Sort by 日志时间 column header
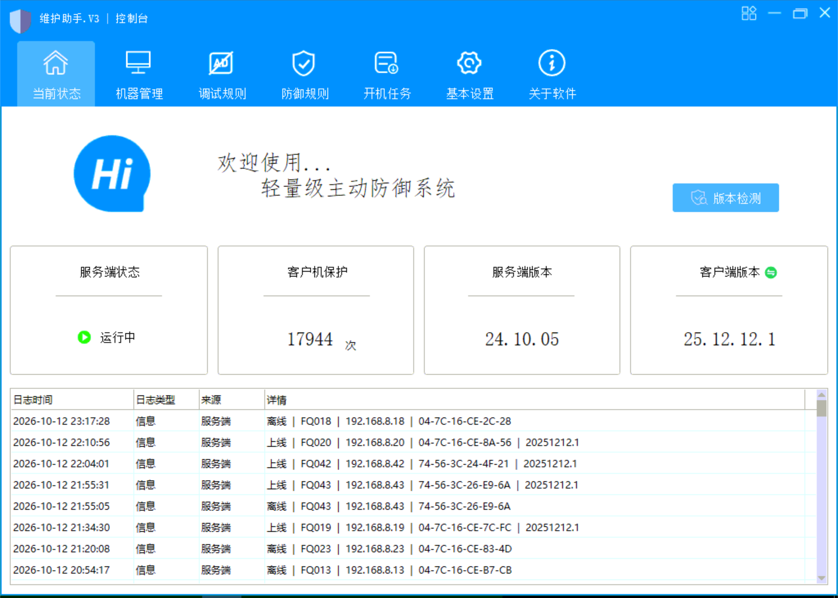This screenshot has height=598, width=838. point(72,399)
